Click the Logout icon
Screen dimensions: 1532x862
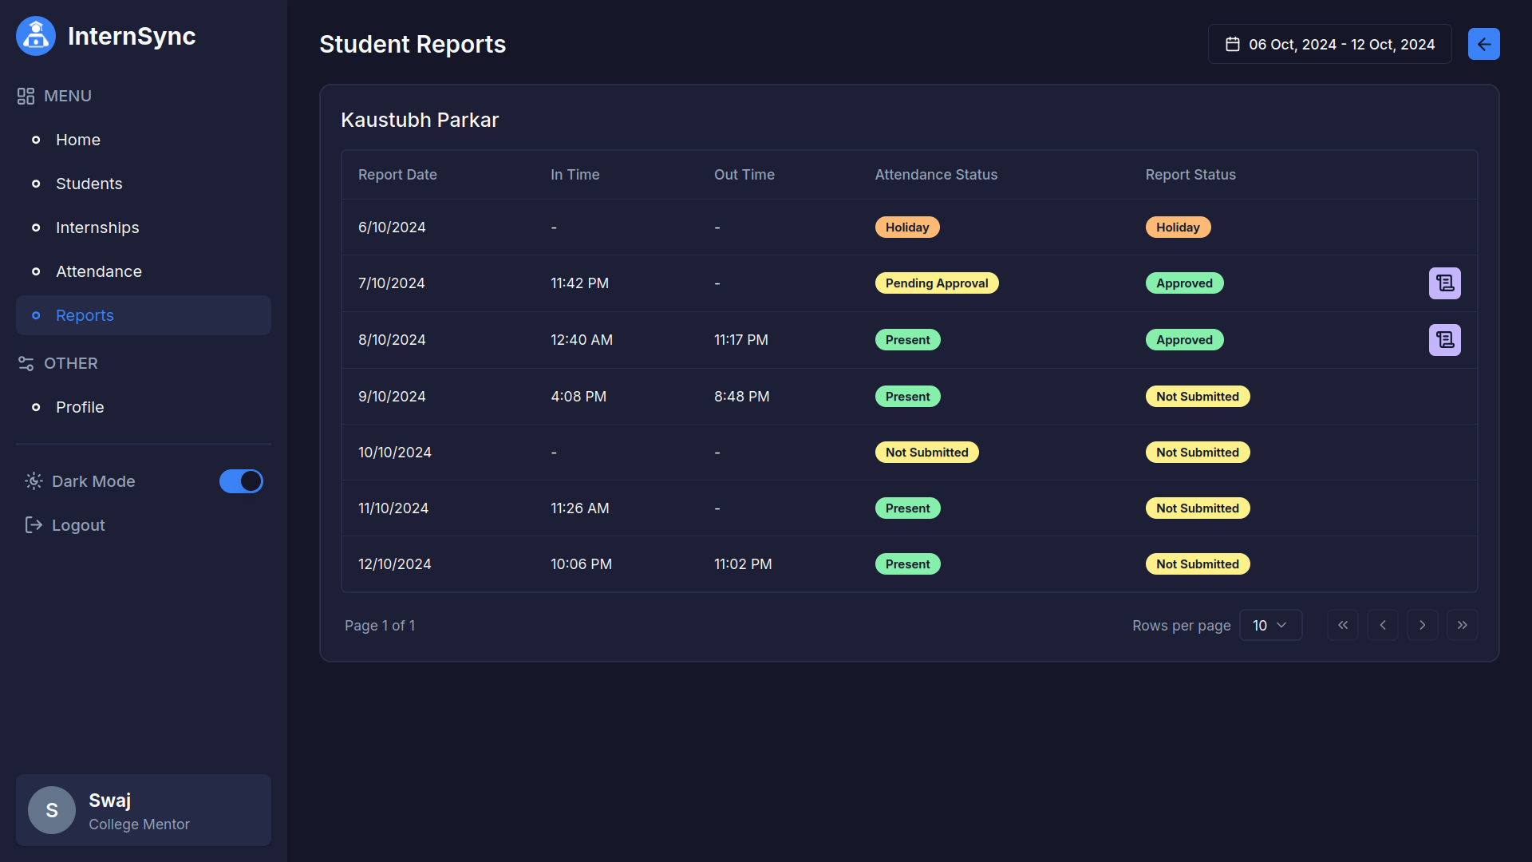(34, 524)
